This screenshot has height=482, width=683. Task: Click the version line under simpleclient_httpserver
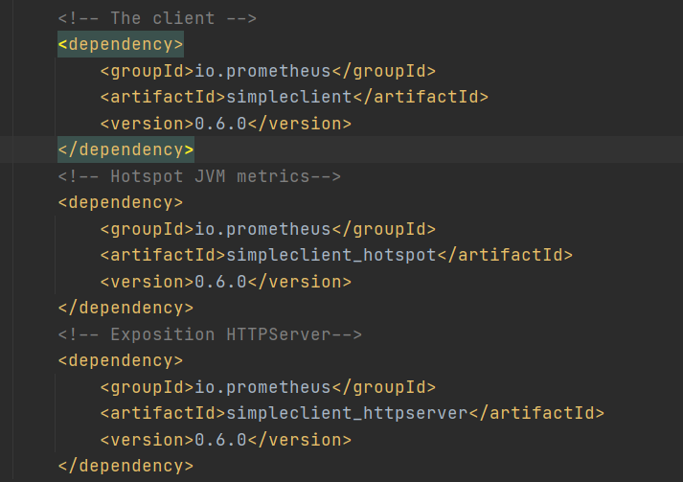226,440
